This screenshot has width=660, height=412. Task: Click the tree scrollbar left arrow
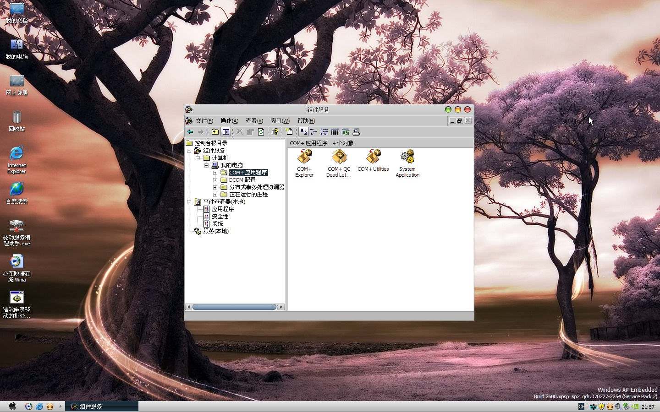tap(188, 307)
